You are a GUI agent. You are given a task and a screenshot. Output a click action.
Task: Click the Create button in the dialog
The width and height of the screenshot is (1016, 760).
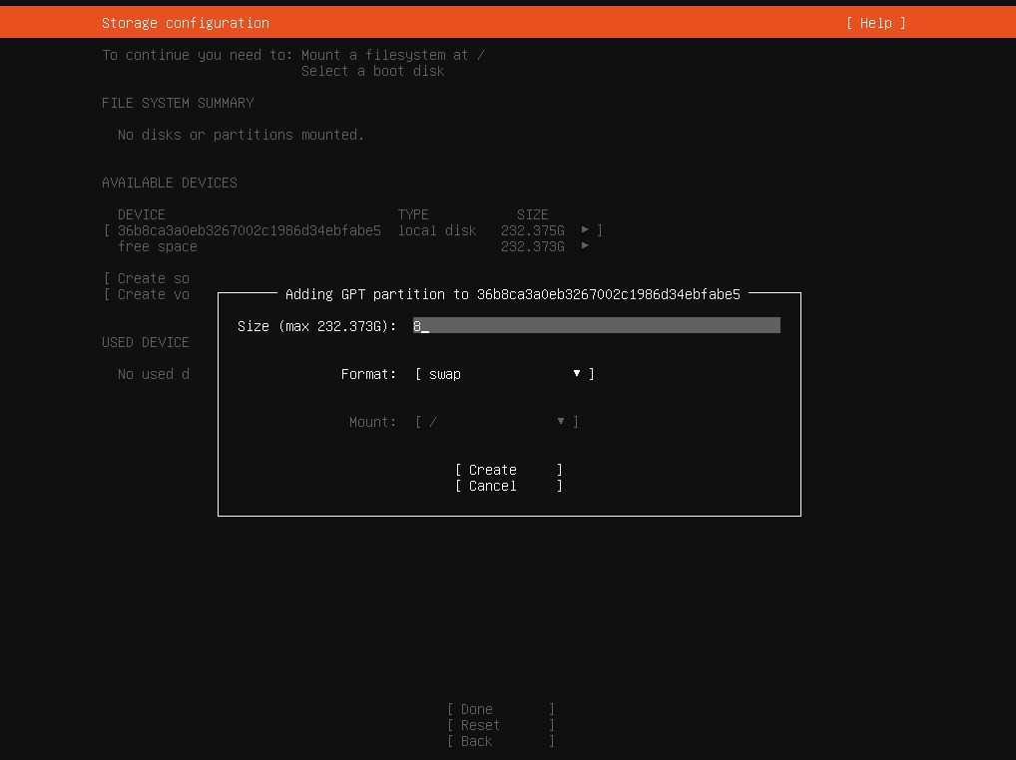(509, 470)
